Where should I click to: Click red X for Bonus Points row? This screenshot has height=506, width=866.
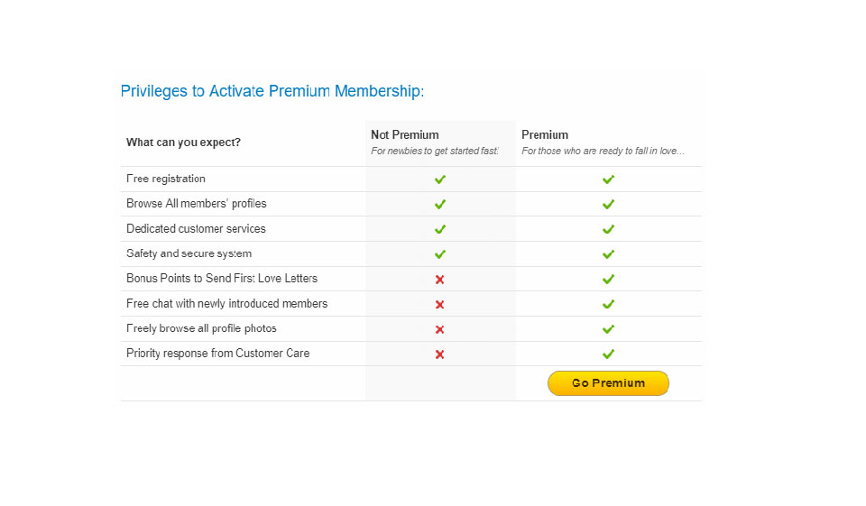click(x=440, y=280)
